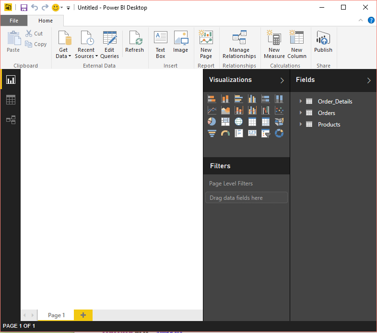
Task: Select the Donut chart visualization
Action: [279, 133]
